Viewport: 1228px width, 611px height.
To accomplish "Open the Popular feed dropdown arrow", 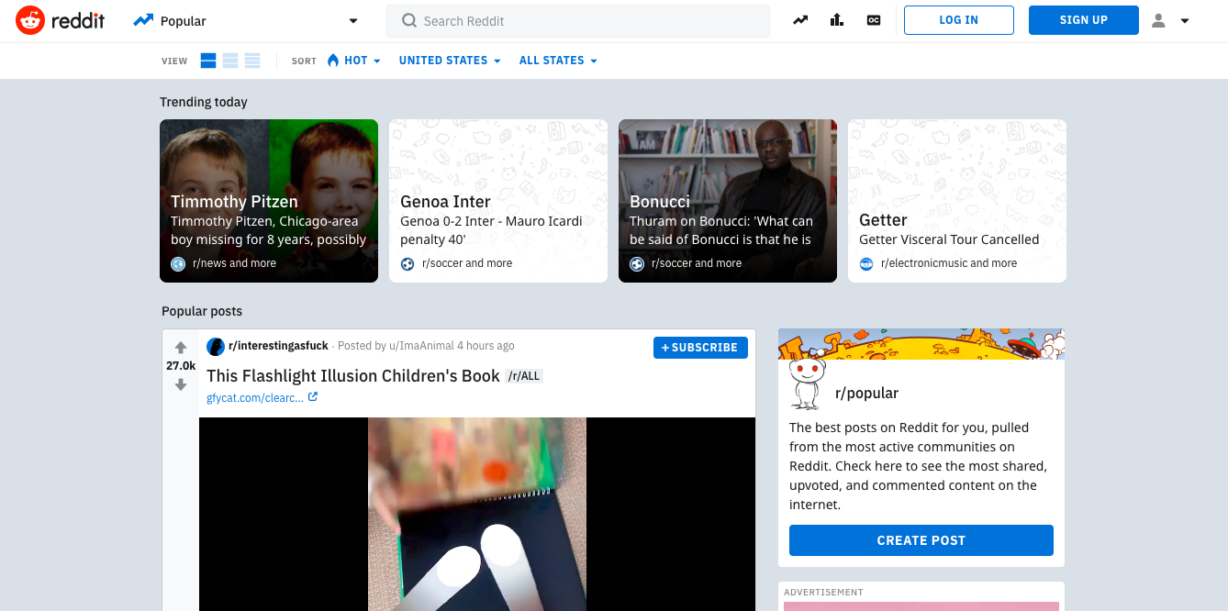I will (353, 21).
